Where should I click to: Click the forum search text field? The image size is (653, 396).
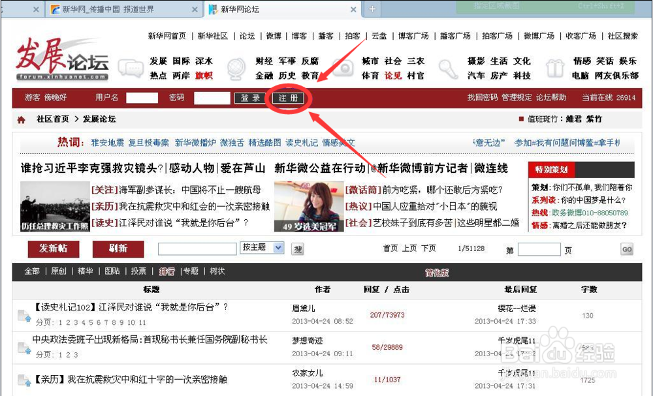[x=197, y=249]
